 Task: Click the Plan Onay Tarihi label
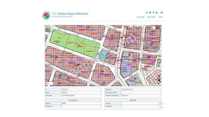pos(111,92)
